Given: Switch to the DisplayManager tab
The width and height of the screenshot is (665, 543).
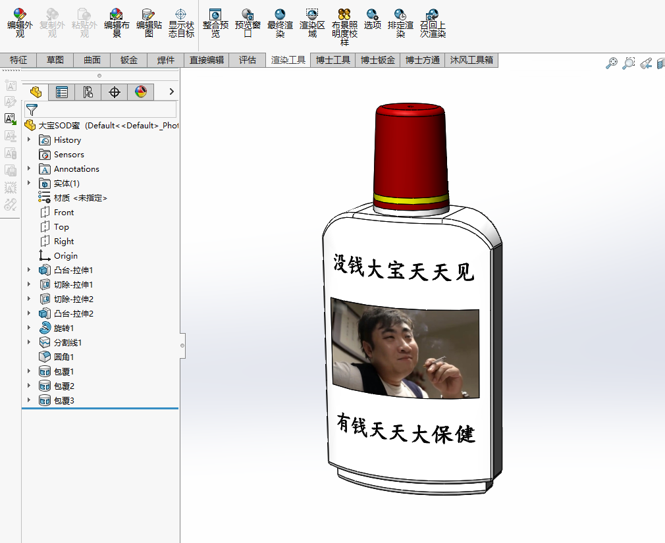Looking at the screenshot, I should [141, 92].
